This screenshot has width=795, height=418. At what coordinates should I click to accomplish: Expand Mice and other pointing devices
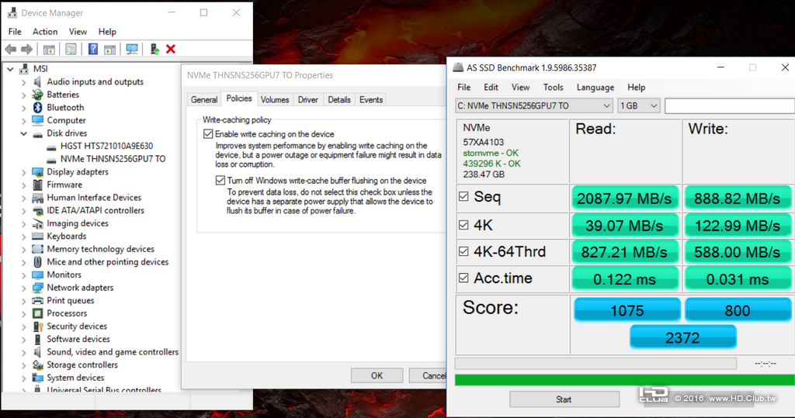point(23,262)
